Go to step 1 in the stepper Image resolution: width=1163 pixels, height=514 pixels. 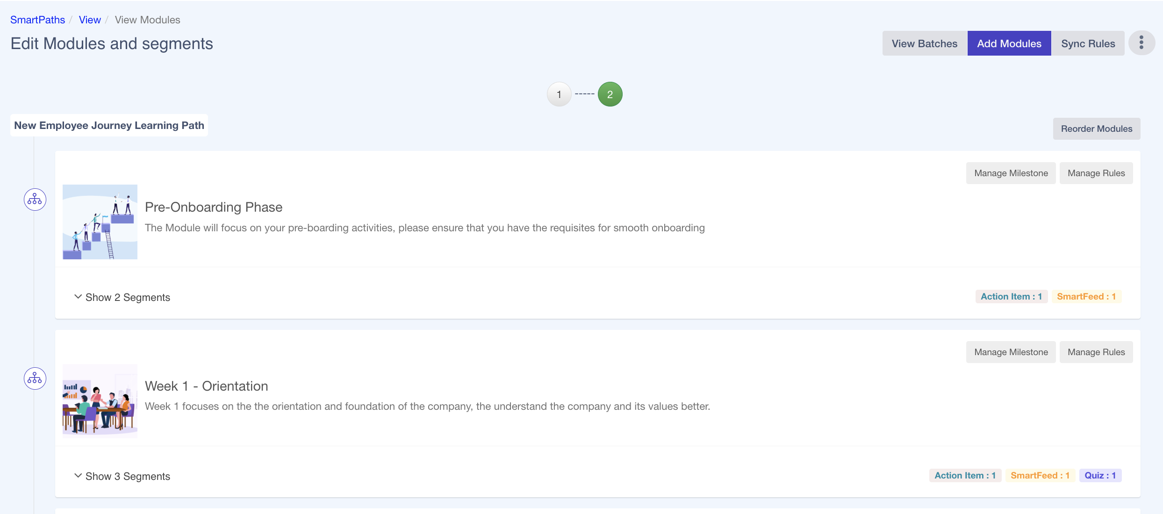pos(559,94)
